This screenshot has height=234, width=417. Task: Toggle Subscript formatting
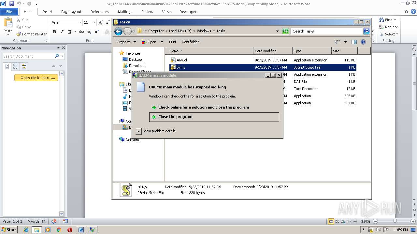click(89, 32)
